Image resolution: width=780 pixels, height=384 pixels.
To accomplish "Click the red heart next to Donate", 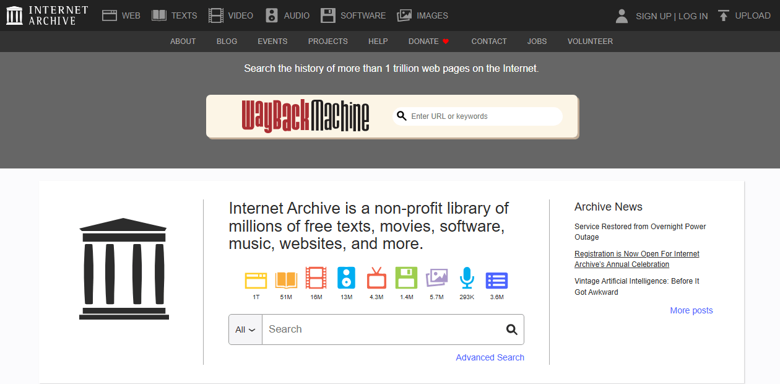I will click(446, 41).
